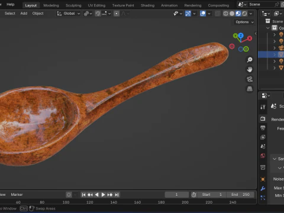This screenshot has width=284, height=213.
Task: Open the Object menu
Action: click(x=38, y=14)
